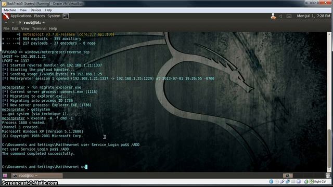Open the VirtualBox Machine menu

10,10
